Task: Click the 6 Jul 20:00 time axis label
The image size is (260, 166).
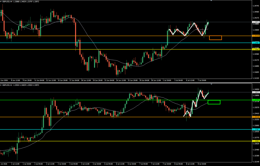Action: tap(132, 164)
